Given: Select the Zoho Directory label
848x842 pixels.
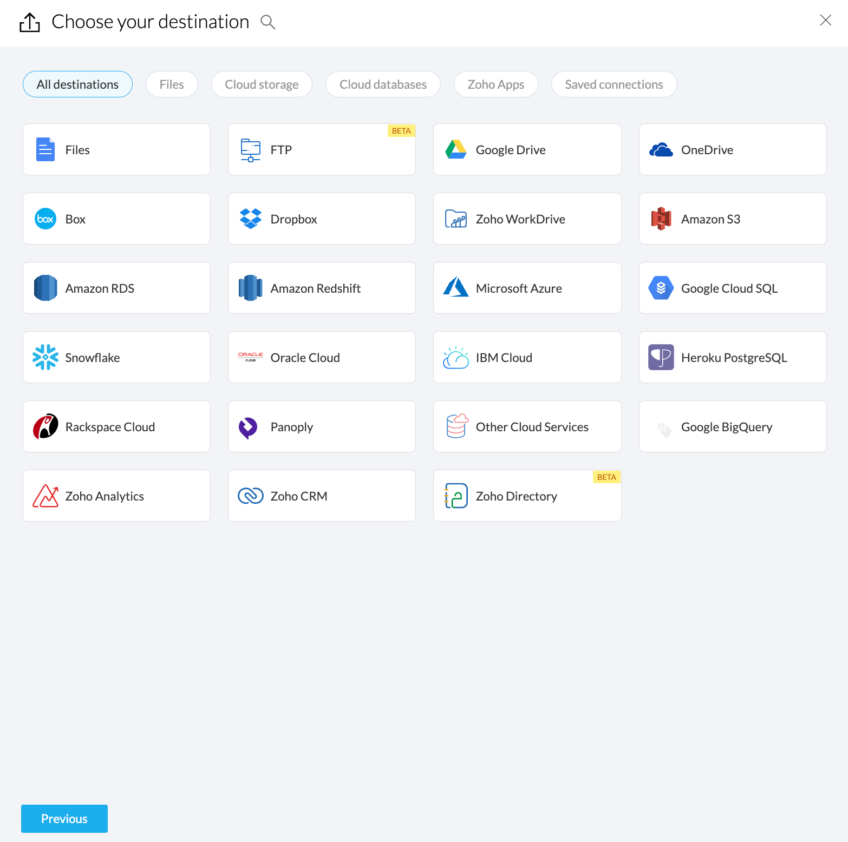Looking at the screenshot, I should (x=516, y=496).
